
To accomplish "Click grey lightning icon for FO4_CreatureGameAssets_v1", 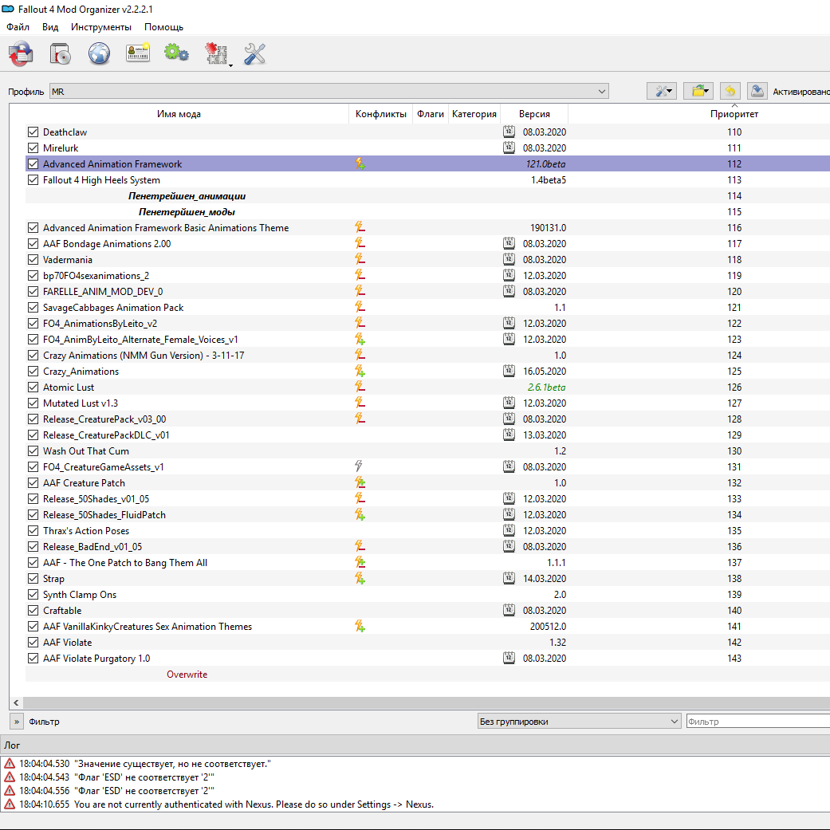I will pos(359,466).
